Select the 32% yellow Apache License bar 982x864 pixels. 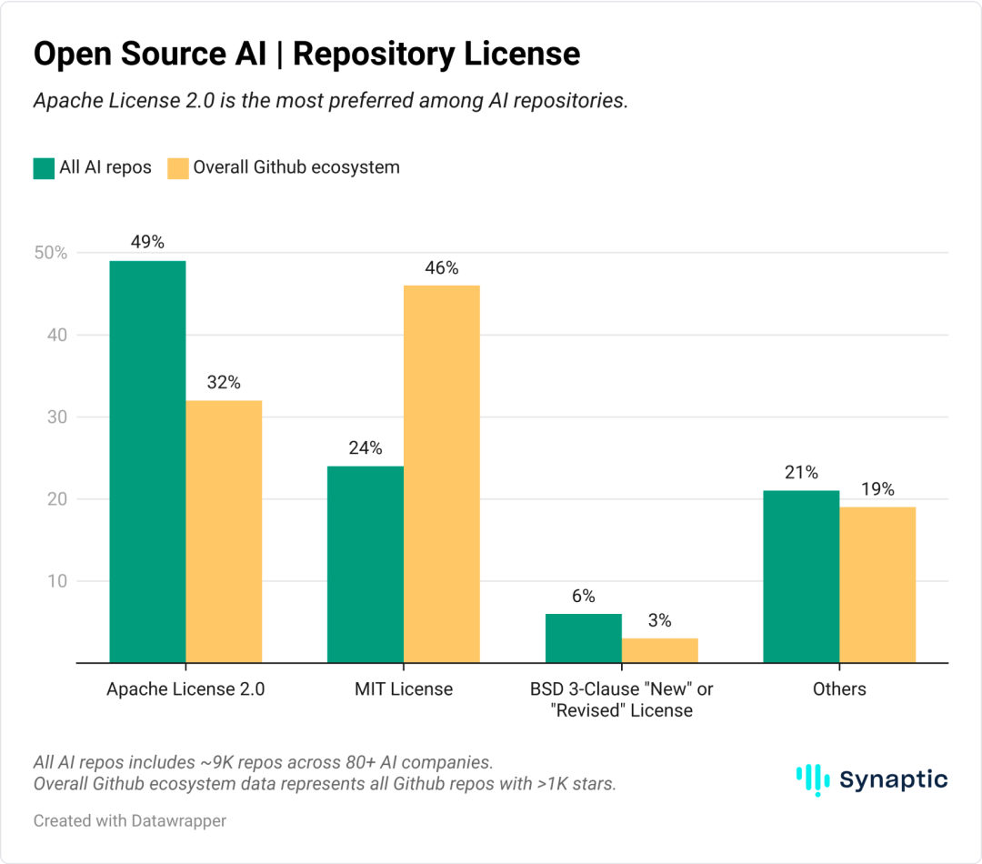(225, 531)
